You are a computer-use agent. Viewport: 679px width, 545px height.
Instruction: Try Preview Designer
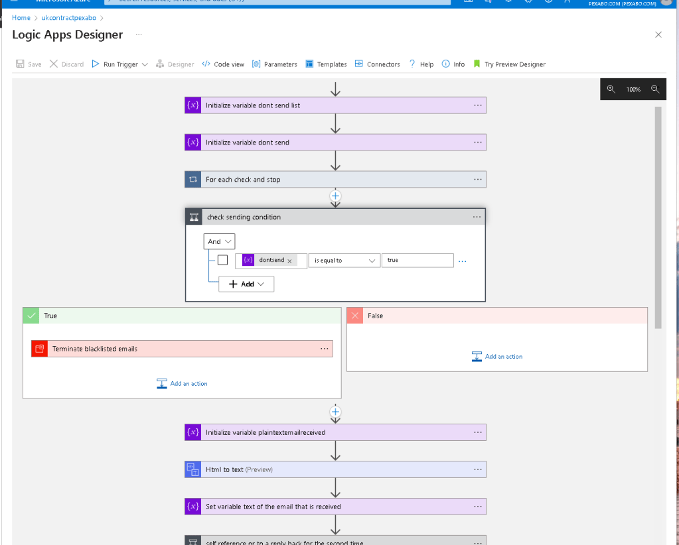(x=509, y=64)
